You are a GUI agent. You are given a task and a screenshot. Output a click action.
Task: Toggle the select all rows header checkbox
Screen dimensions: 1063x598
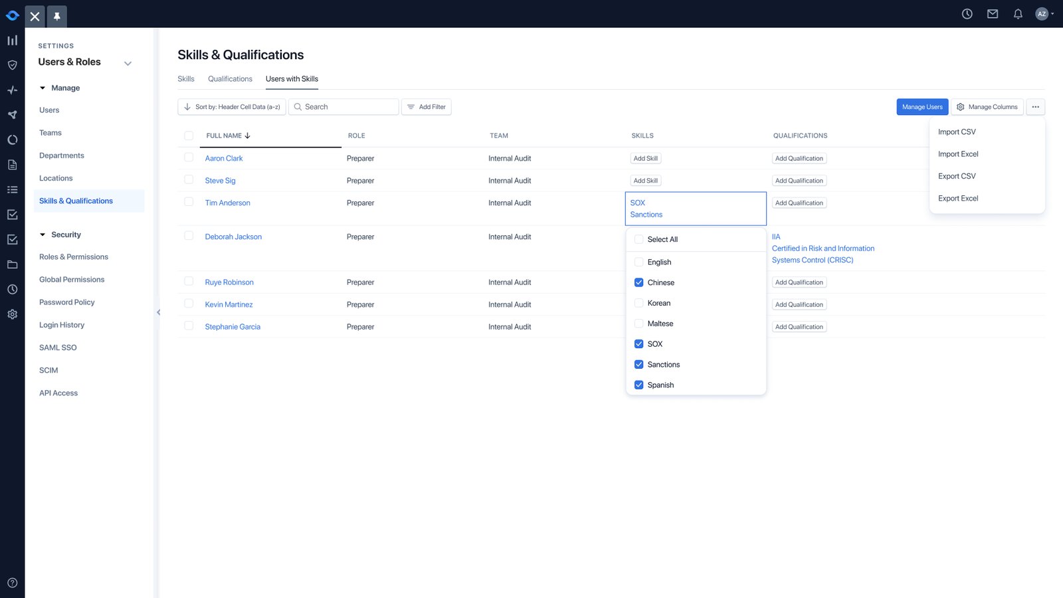(x=189, y=136)
